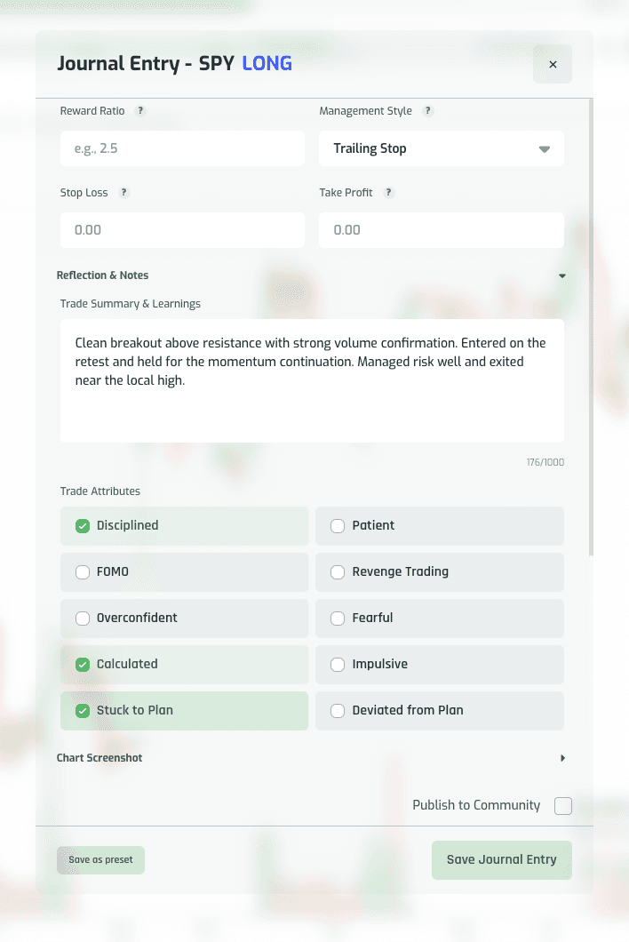Click the Reward Ratio help icon
This screenshot has width=629, height=942.
pyautogui.click(x=140, y=110)
